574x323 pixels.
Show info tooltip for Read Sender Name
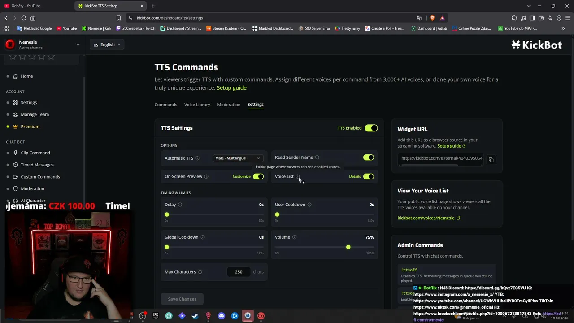[317, 157]
